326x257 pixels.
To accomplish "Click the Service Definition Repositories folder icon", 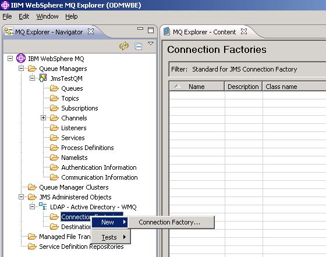I will pos(32,247).
